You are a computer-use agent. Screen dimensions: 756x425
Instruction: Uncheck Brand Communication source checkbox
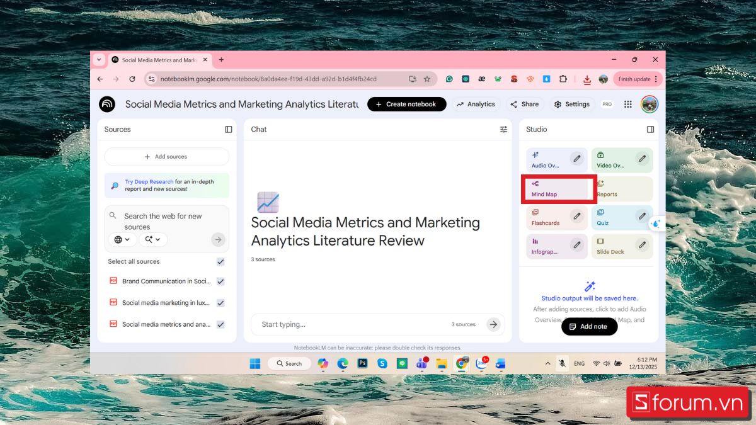pyautogui.click(x=220, y=281)
